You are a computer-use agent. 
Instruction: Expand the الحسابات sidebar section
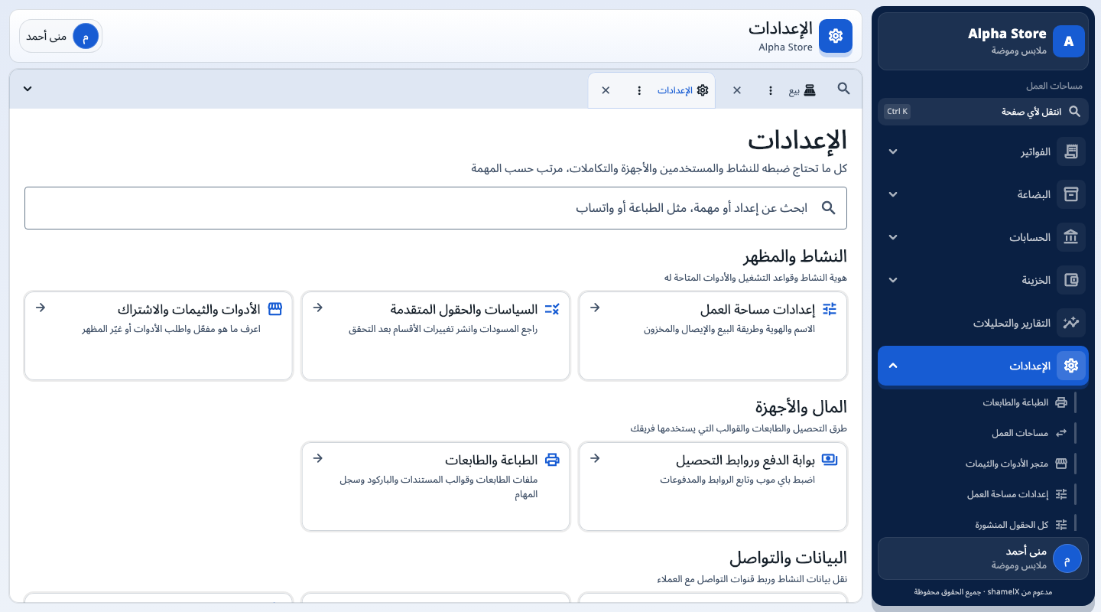click(x=893, y=237)
